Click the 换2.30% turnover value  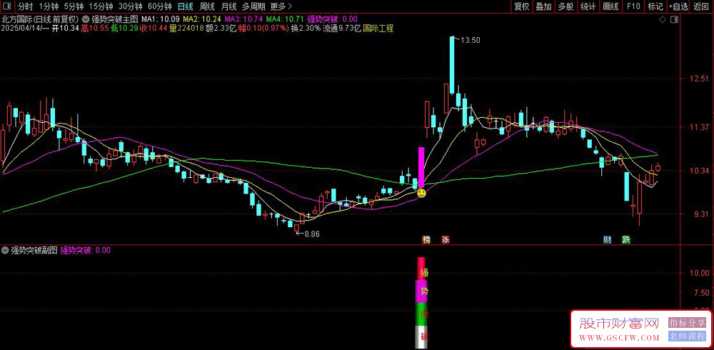coord(306,29)
